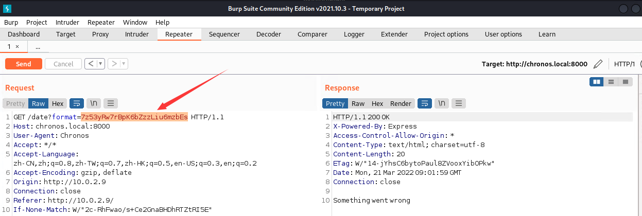Viewport: 642px width, 216px height.
Task: Switch to Logger tab
Action: coord(354,34)
